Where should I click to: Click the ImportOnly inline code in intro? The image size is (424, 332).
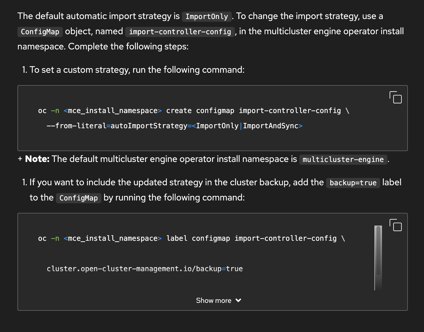[x=207, y=17]
